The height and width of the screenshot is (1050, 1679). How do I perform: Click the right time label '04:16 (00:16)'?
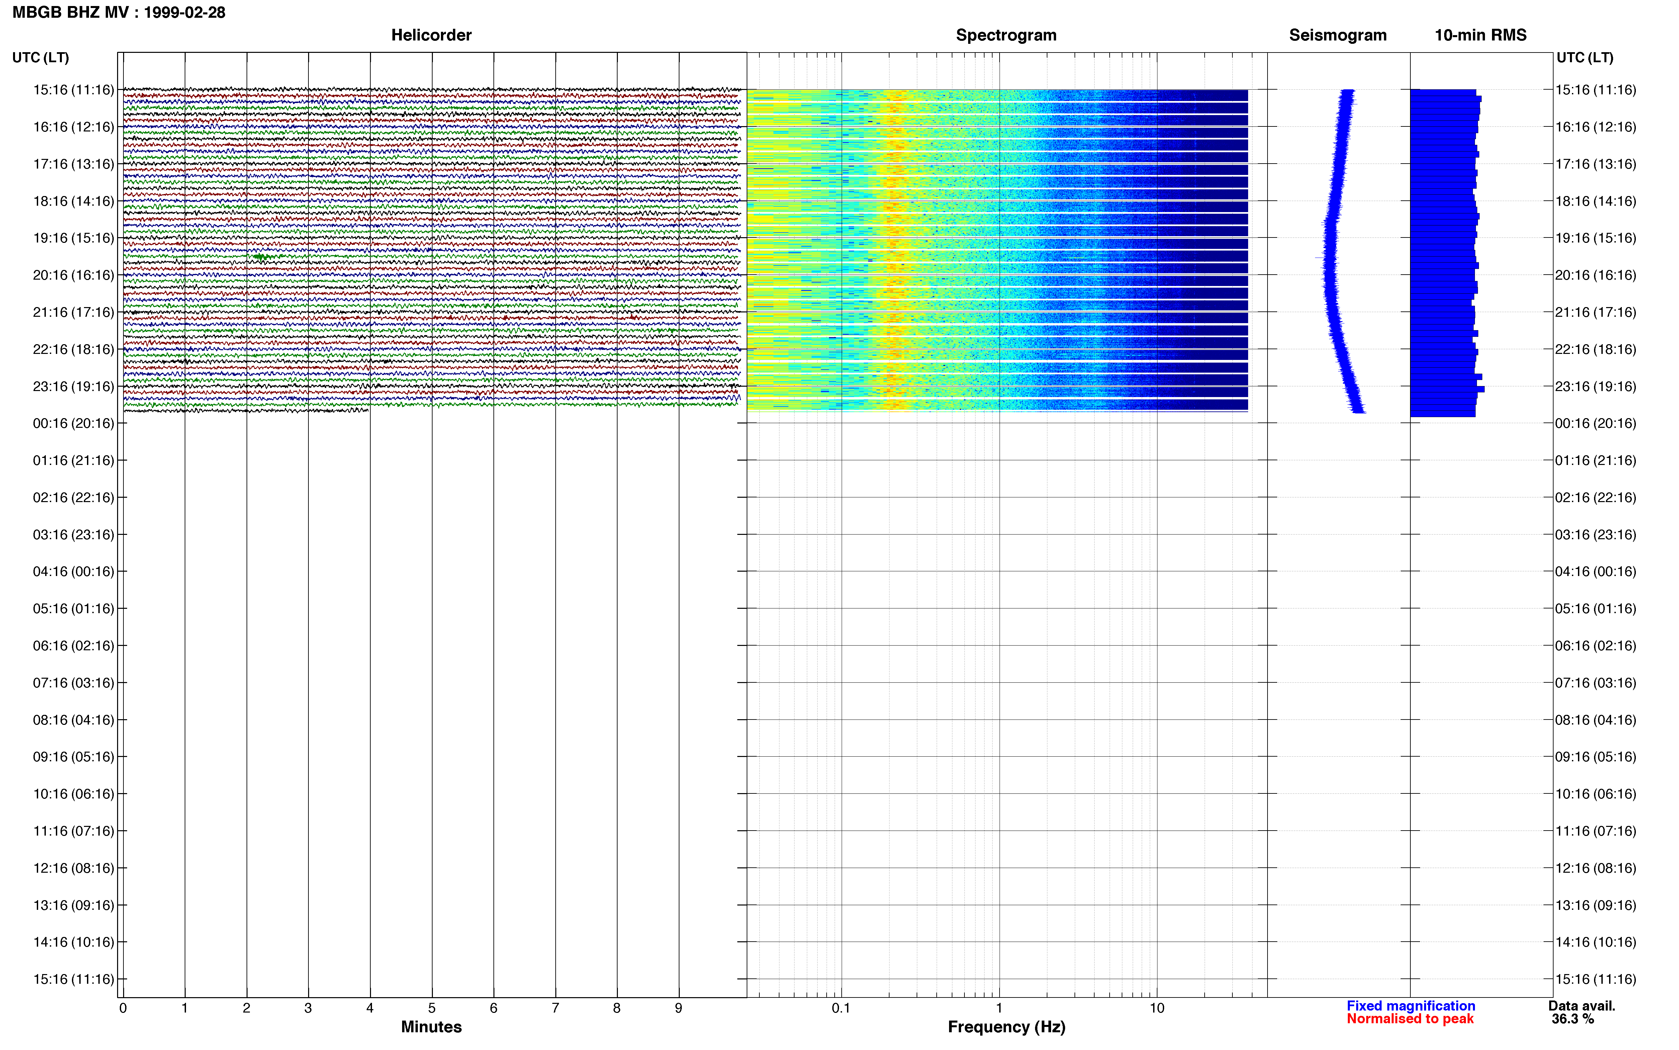[x=1596, y=572]
